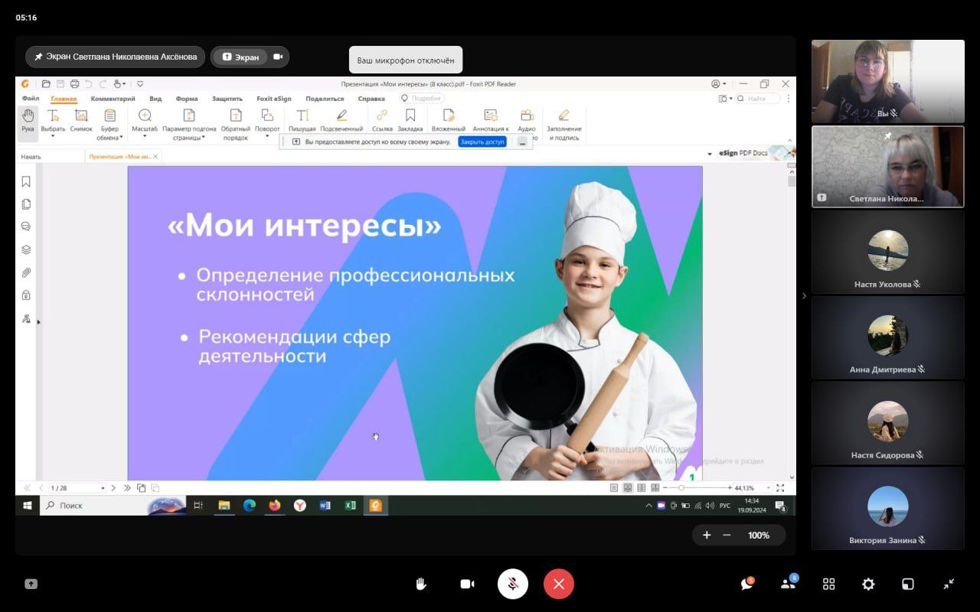Open the Foxit eSign tab
Viewport: 980px width, 612px height.
pyautogui.click(x=273, y=99)
